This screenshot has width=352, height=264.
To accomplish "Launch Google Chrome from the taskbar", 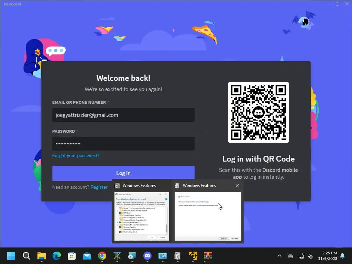I will coord(102,256).
